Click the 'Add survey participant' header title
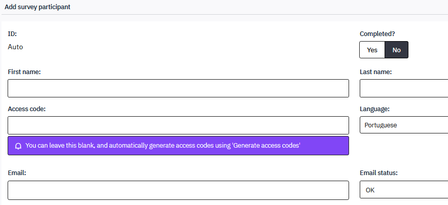The image size is (448, 205). (38, 7)
